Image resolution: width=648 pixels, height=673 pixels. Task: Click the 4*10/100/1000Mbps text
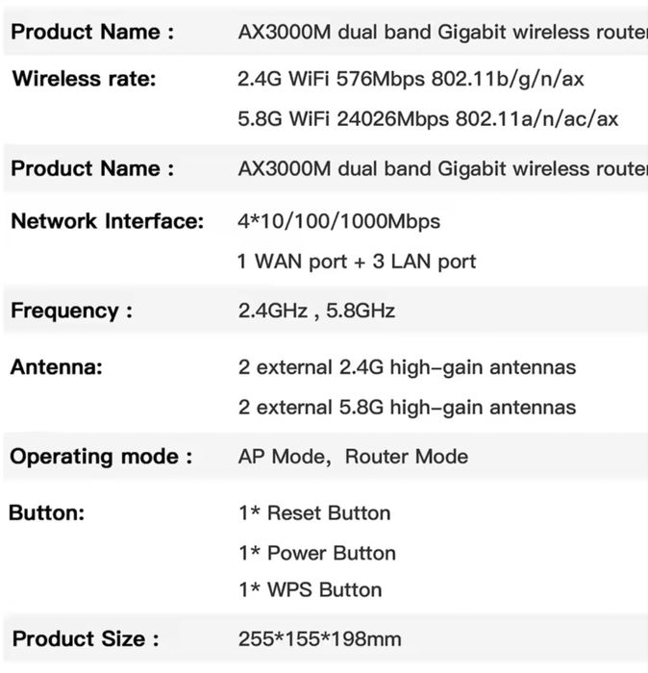pos(338,221)
